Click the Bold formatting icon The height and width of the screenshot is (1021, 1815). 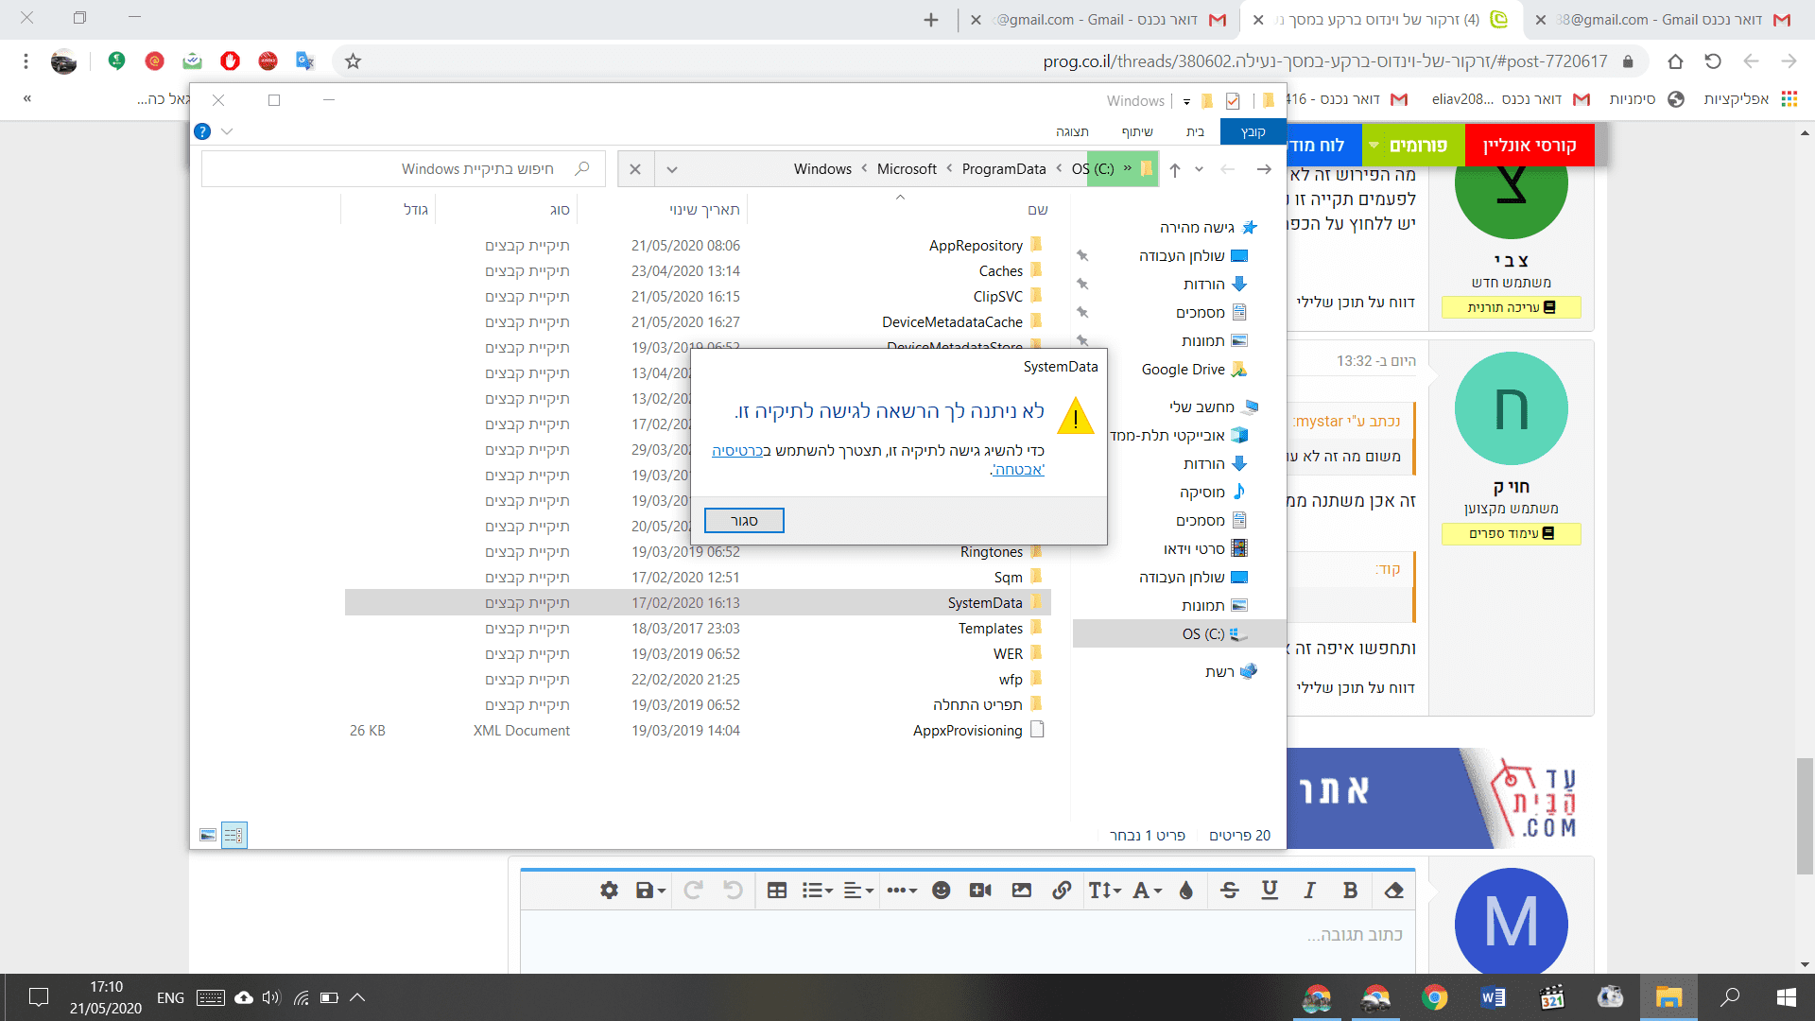[1350, 891]
